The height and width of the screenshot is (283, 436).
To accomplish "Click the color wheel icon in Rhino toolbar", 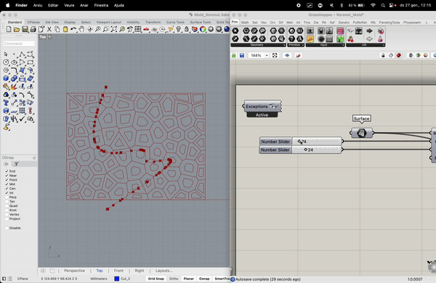I will click(203, 29).
